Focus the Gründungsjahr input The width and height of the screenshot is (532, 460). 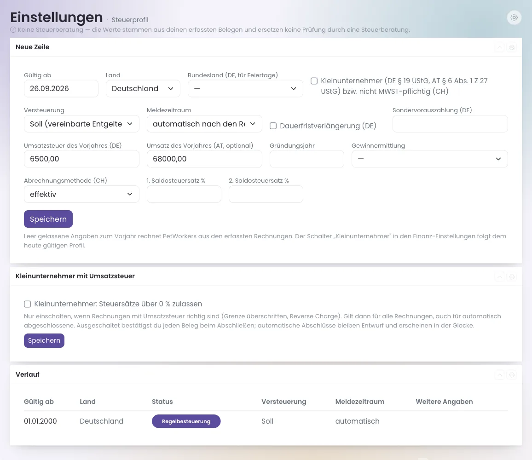click(x=306, y=159)
